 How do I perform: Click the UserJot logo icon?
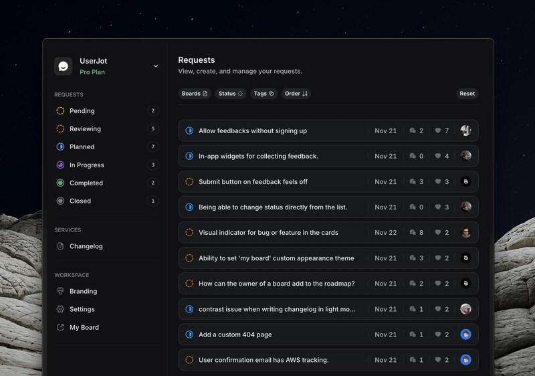(64, 66)
